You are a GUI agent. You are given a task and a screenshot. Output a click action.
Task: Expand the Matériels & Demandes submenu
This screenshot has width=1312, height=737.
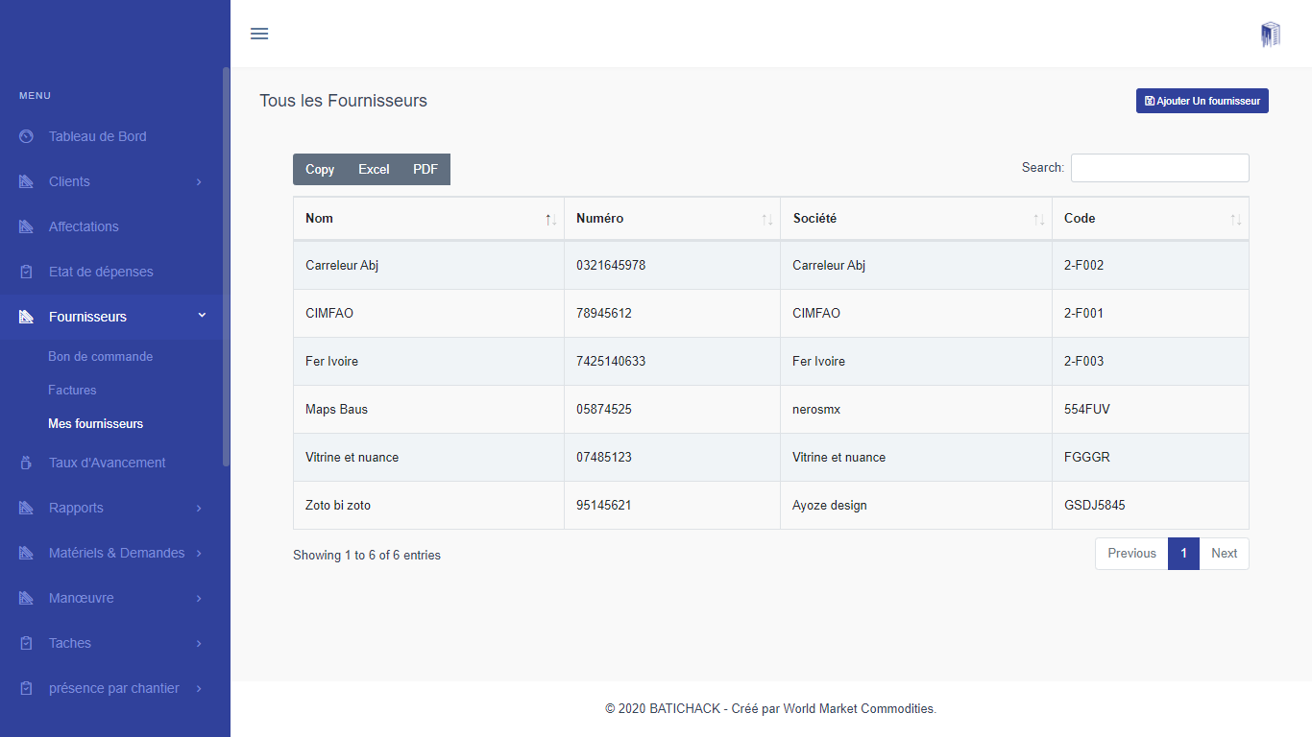[x=199, y=553]
